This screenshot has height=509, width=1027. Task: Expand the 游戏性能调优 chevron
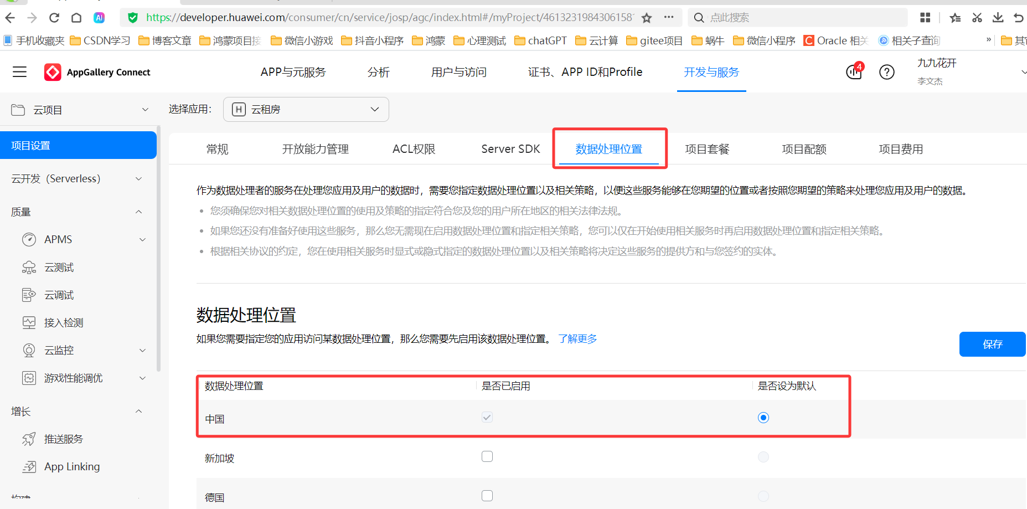[143, 378]
